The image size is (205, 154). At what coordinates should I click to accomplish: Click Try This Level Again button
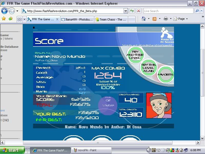tap(149, 68)
